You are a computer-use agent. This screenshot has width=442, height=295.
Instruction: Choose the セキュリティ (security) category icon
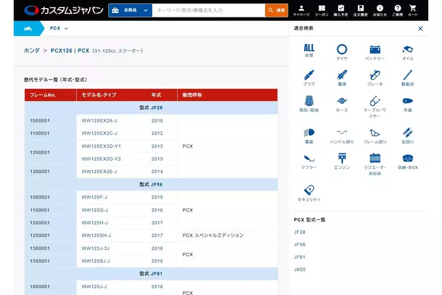tap(309, 193)
